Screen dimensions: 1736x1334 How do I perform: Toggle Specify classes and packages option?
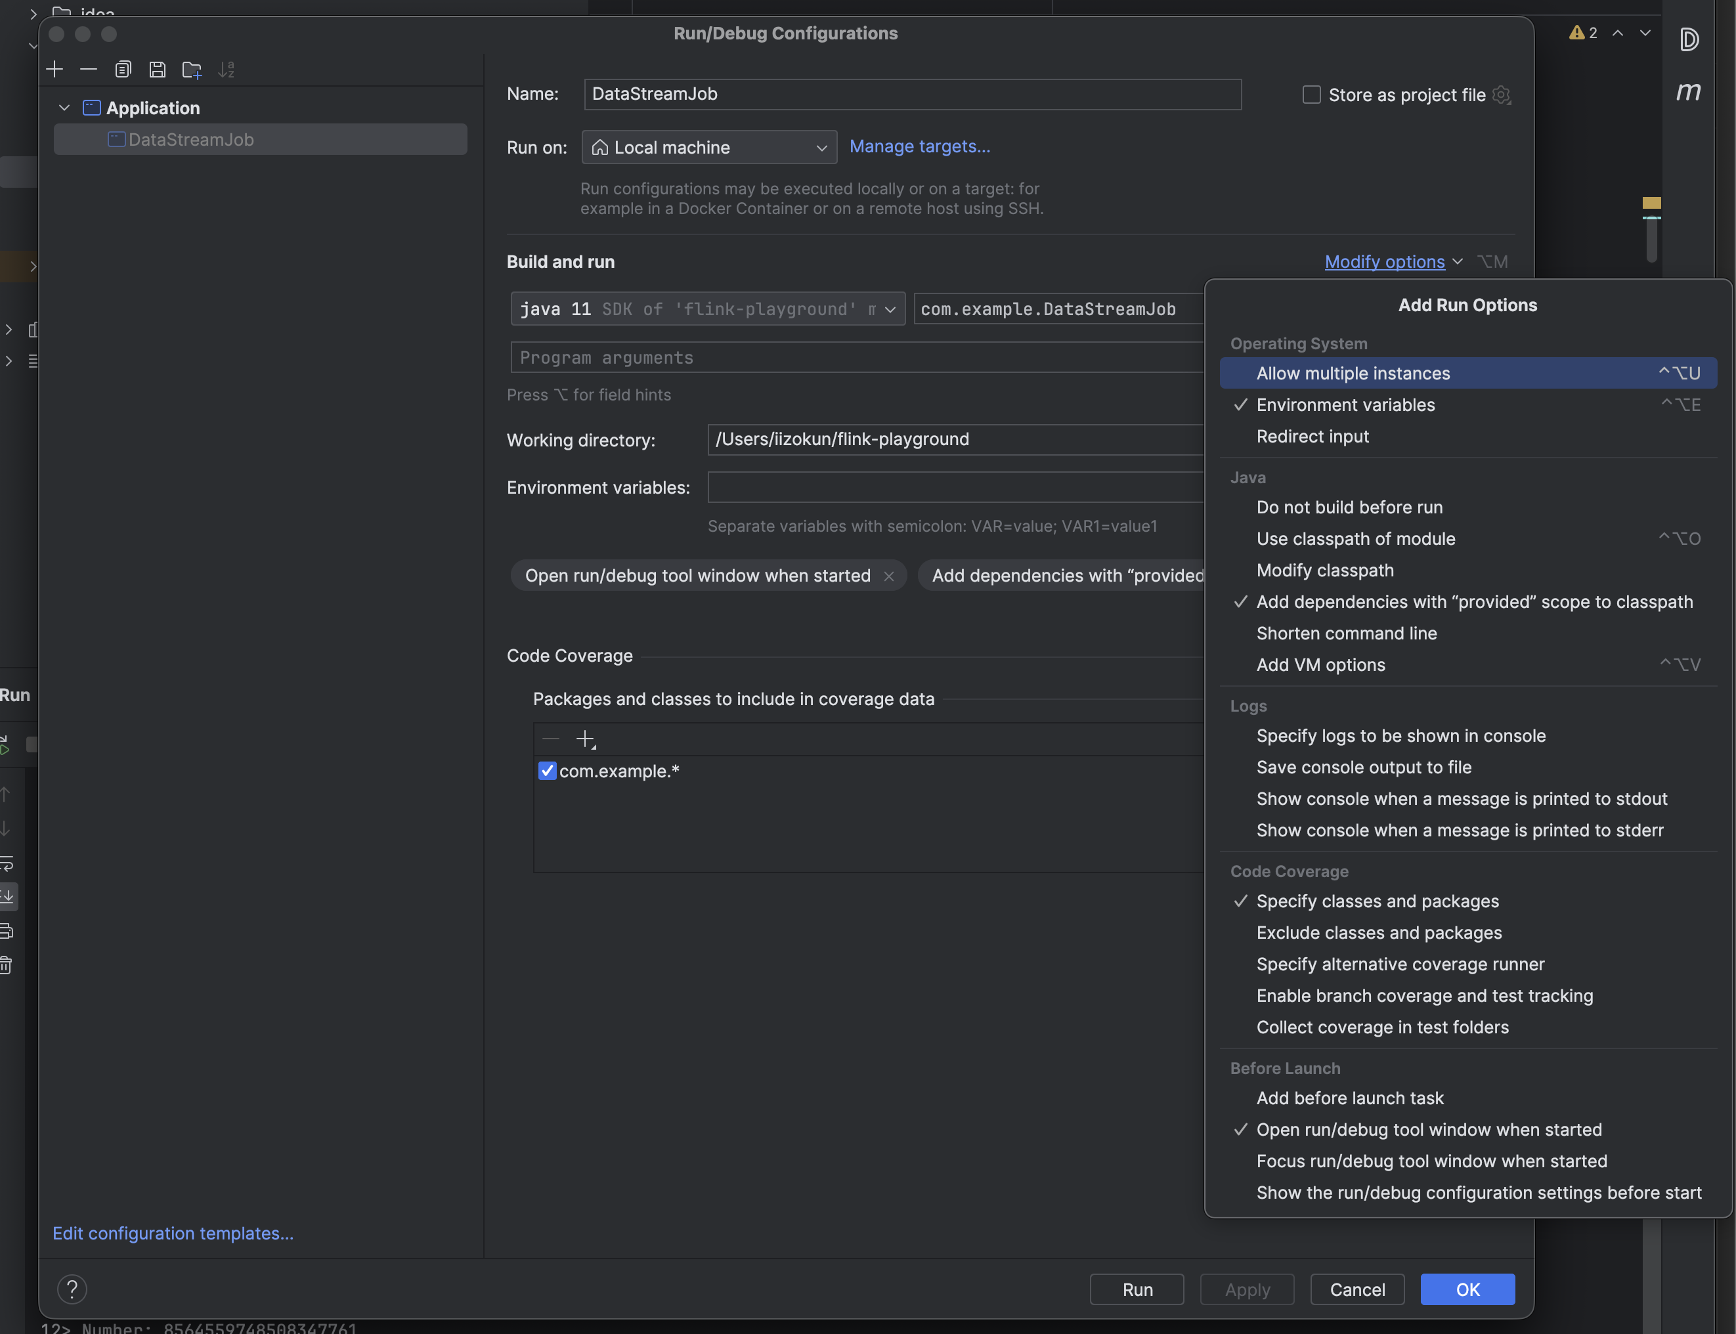pyautogui.click(x=1468, y=901)
